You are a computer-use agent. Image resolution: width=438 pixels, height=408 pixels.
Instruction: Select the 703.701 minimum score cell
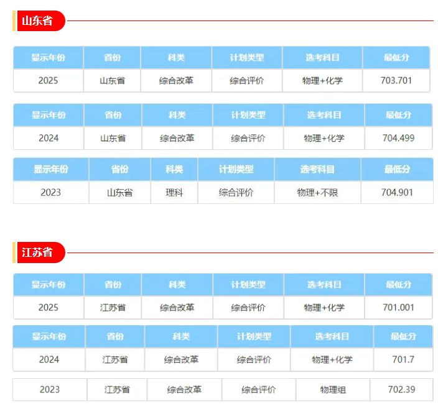pyautogui.click(x=396, y=80)
